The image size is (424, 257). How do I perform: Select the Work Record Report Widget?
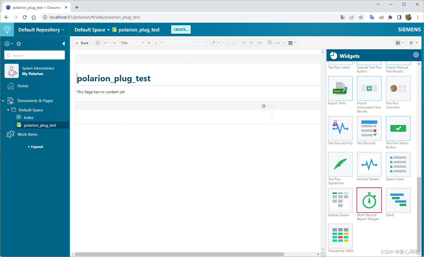369,200
